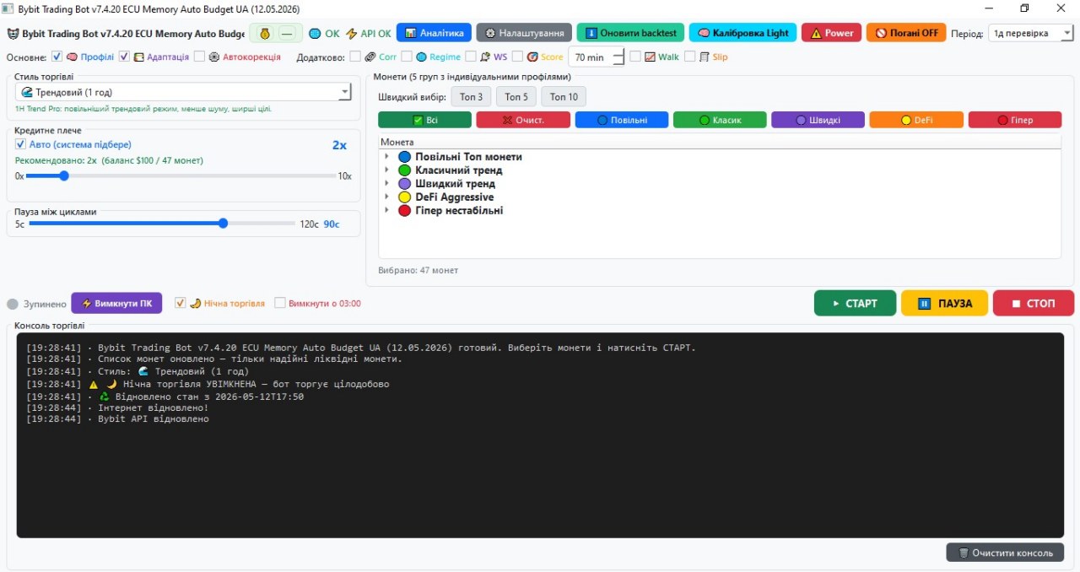Click the API OK lightning icon
Image resolution: width=1080 pixels, height=572 pixels.
(352, 34)
